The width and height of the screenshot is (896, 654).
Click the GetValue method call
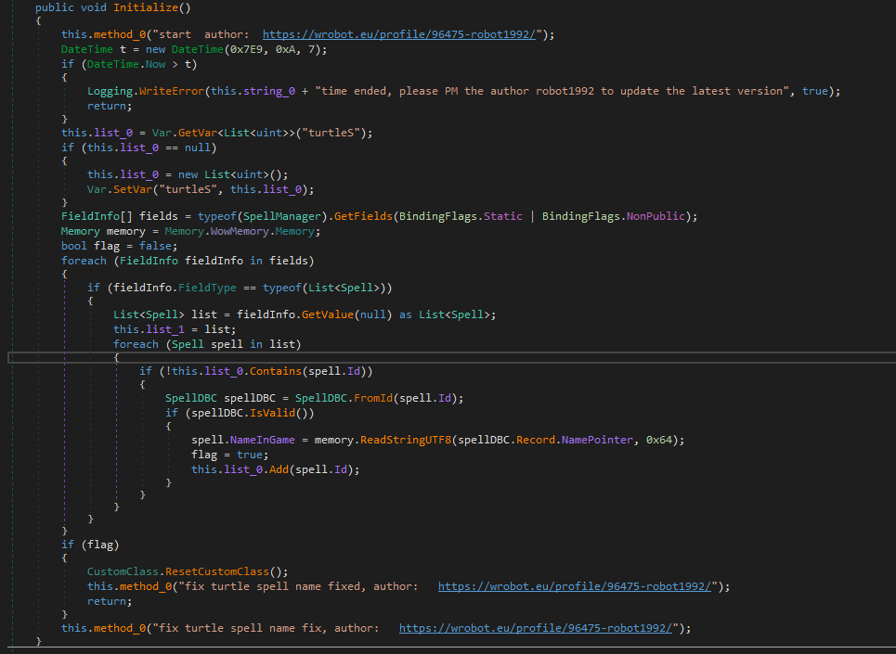(x=328, y=314)
